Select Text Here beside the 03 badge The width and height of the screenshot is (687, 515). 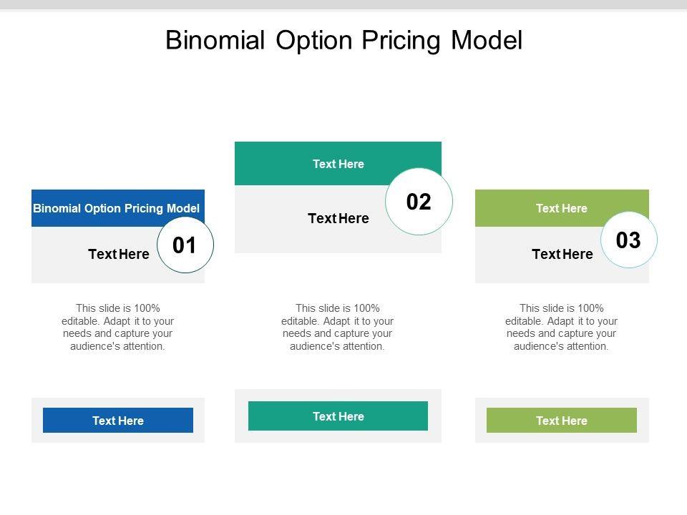pyautogui.click(x=562, y=254)
